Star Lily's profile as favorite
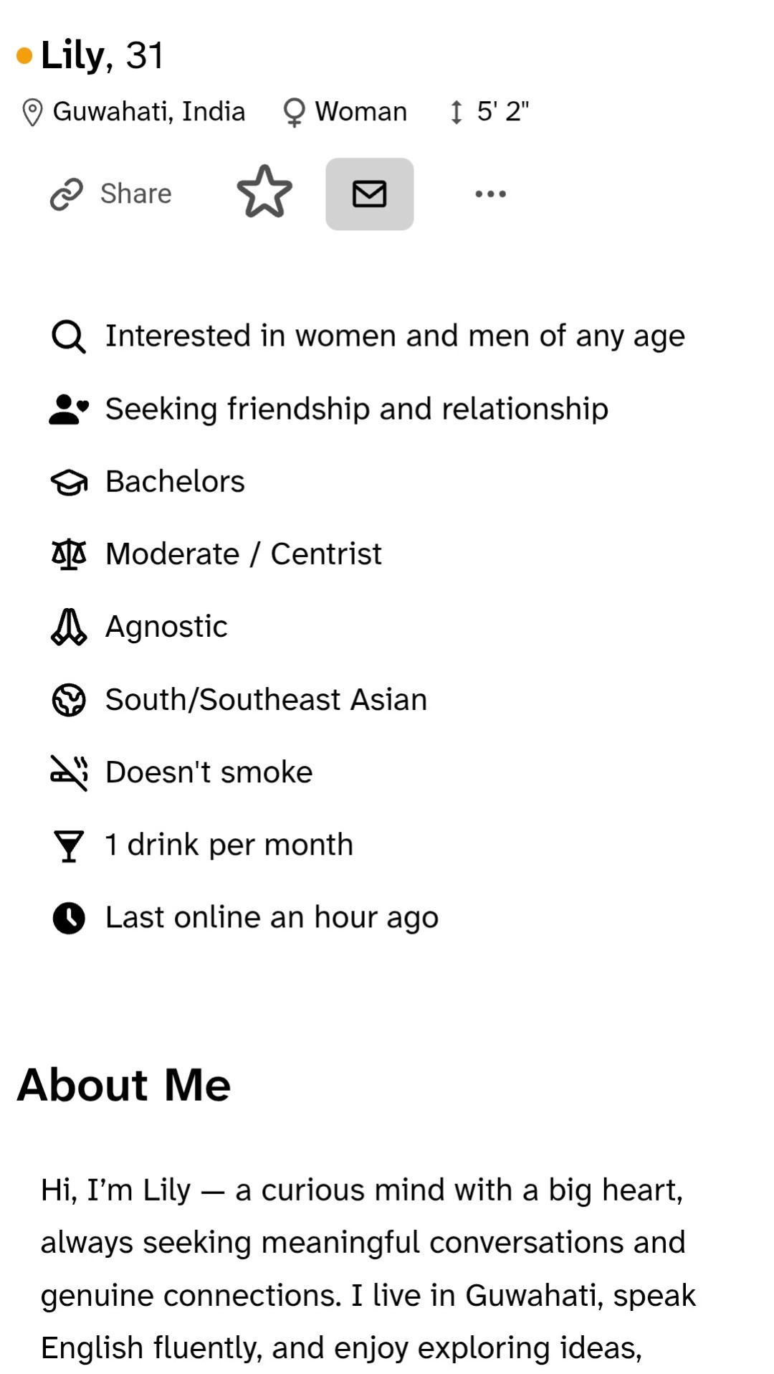Viewport: 774px width, 1374px height. pyautogui.click(x=264, y=192)
